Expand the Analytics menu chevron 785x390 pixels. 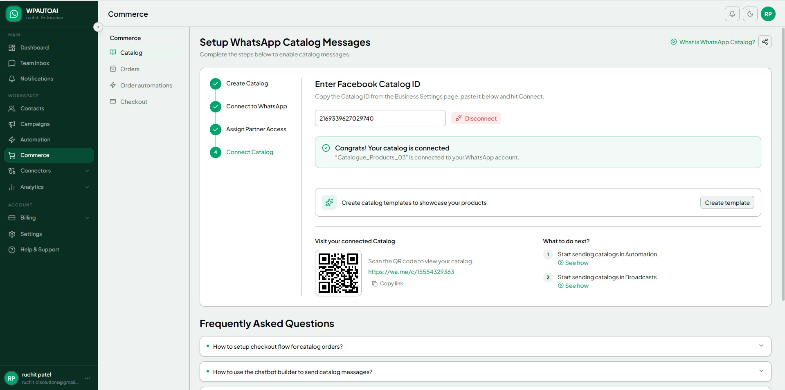pos(87,187)
